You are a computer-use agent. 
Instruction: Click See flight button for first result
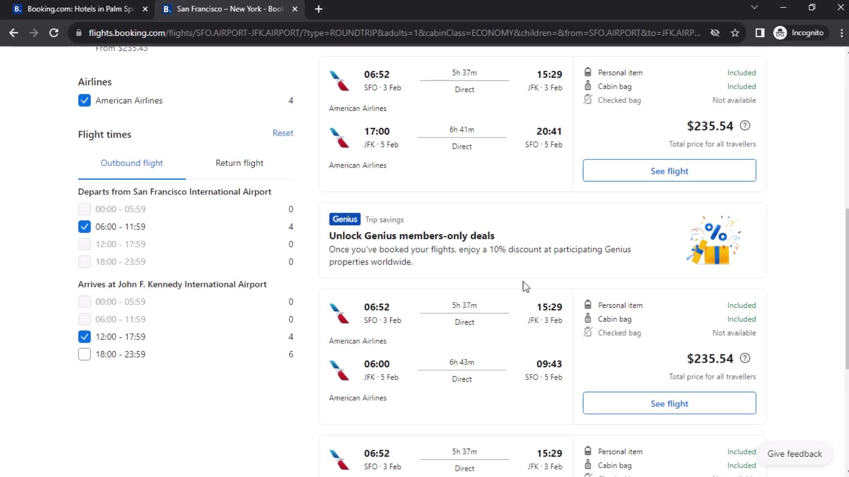[669, 170]
